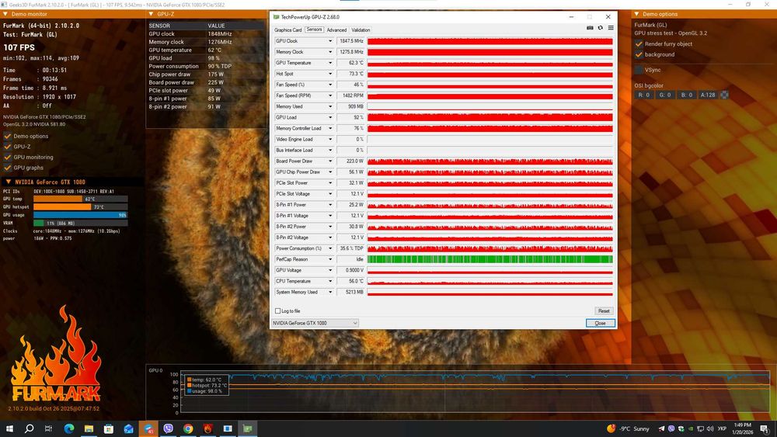Click the Close button in GPU-Z
The image size is (777, 437).
click(x=600, y=323)
